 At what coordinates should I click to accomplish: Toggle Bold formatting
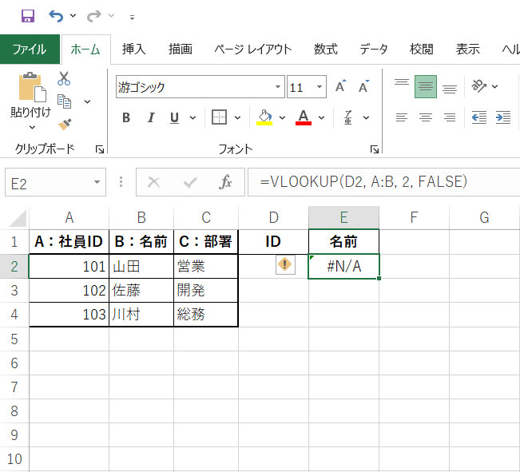point(126,118)
